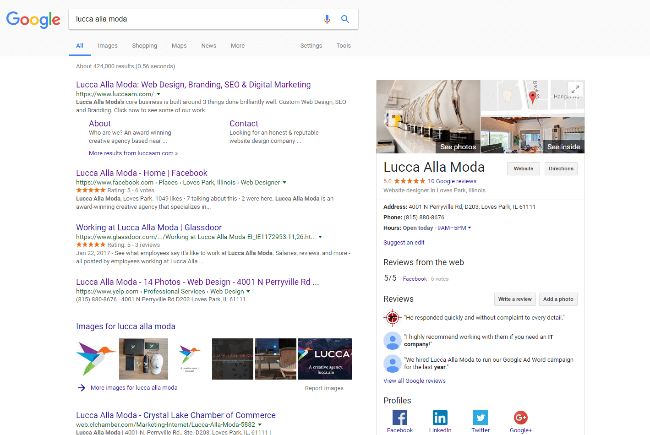Expand dropdown arrow next to luccaam.com URL
This screenshot has height=435, width=650.
[x=158, y=94]
